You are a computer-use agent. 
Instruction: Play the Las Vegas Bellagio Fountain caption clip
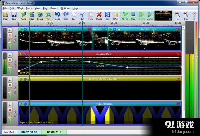tap(21, 79)
